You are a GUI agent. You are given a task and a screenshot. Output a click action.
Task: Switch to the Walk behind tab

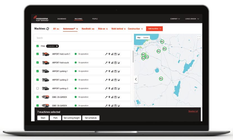(x=118, y=29)
